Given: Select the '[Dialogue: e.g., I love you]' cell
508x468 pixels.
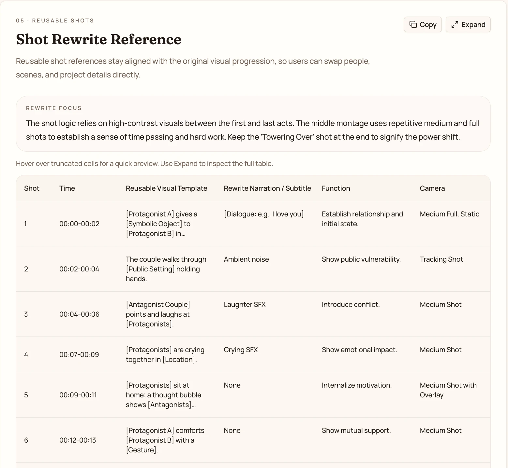Looking at the screenshot, I should click(263, 214).
